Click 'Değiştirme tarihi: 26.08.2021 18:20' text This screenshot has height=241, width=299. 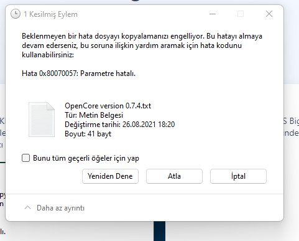coord(120,125)
